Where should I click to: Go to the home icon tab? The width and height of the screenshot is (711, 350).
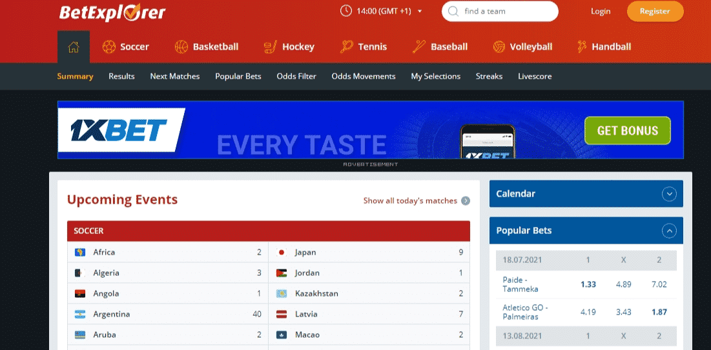point(74,46)
